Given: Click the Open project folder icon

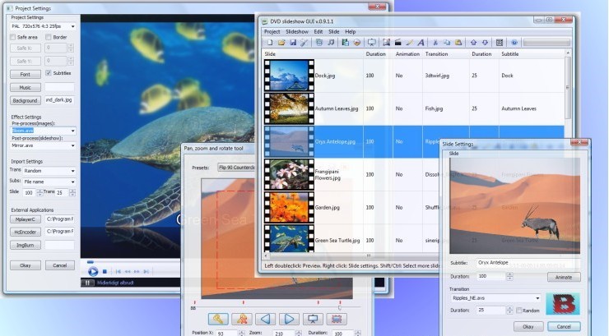Looking at the screenshot, I should pyautogui.click(x=281, y=43).
